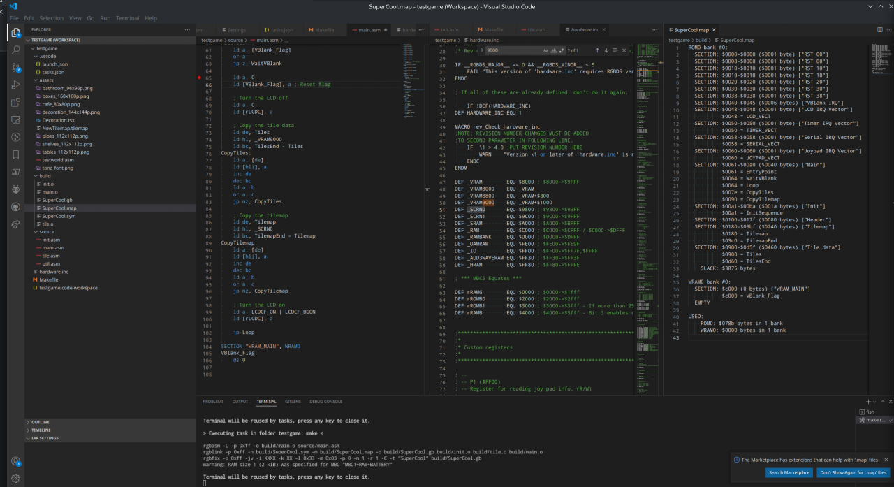Click Don't Show Again for '.map' files
The height and width of the screenshot is (487, 894).
(853, 472)
